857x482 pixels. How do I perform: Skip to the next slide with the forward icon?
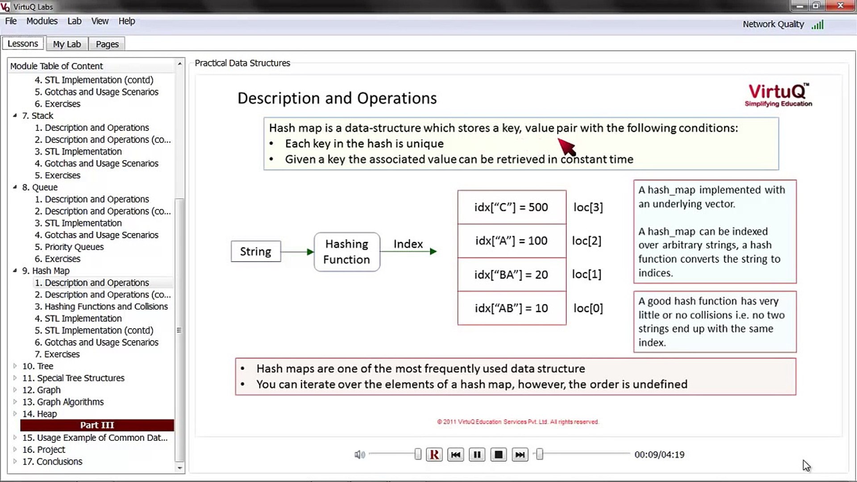pyautogui.click(x=520, y=454)
